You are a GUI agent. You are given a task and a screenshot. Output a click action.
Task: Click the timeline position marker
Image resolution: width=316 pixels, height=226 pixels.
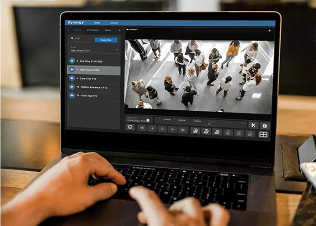tap(209, 124)
